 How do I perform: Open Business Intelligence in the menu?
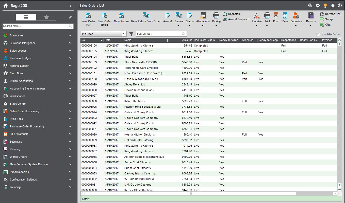(23, 43)
